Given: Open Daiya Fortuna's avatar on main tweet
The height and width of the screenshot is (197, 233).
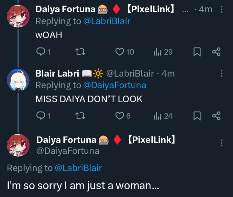Looking at the screenshot, I should pyautogui.click(x=18, y=145).
